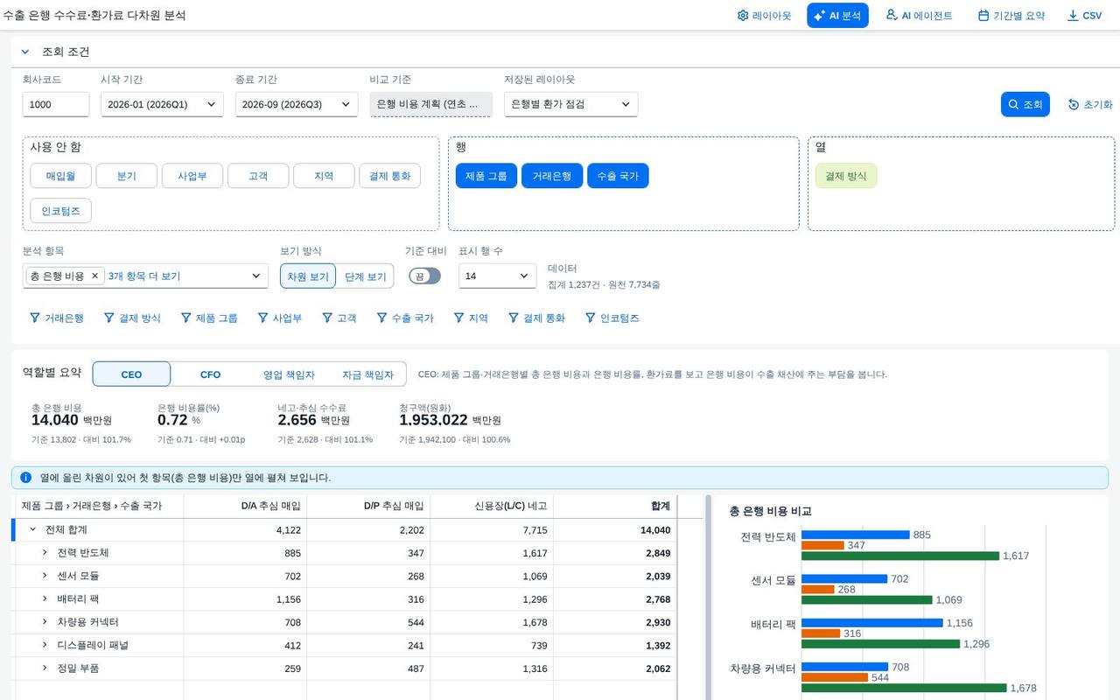Open the 거래은행 filter

click(x=57, y=318)
